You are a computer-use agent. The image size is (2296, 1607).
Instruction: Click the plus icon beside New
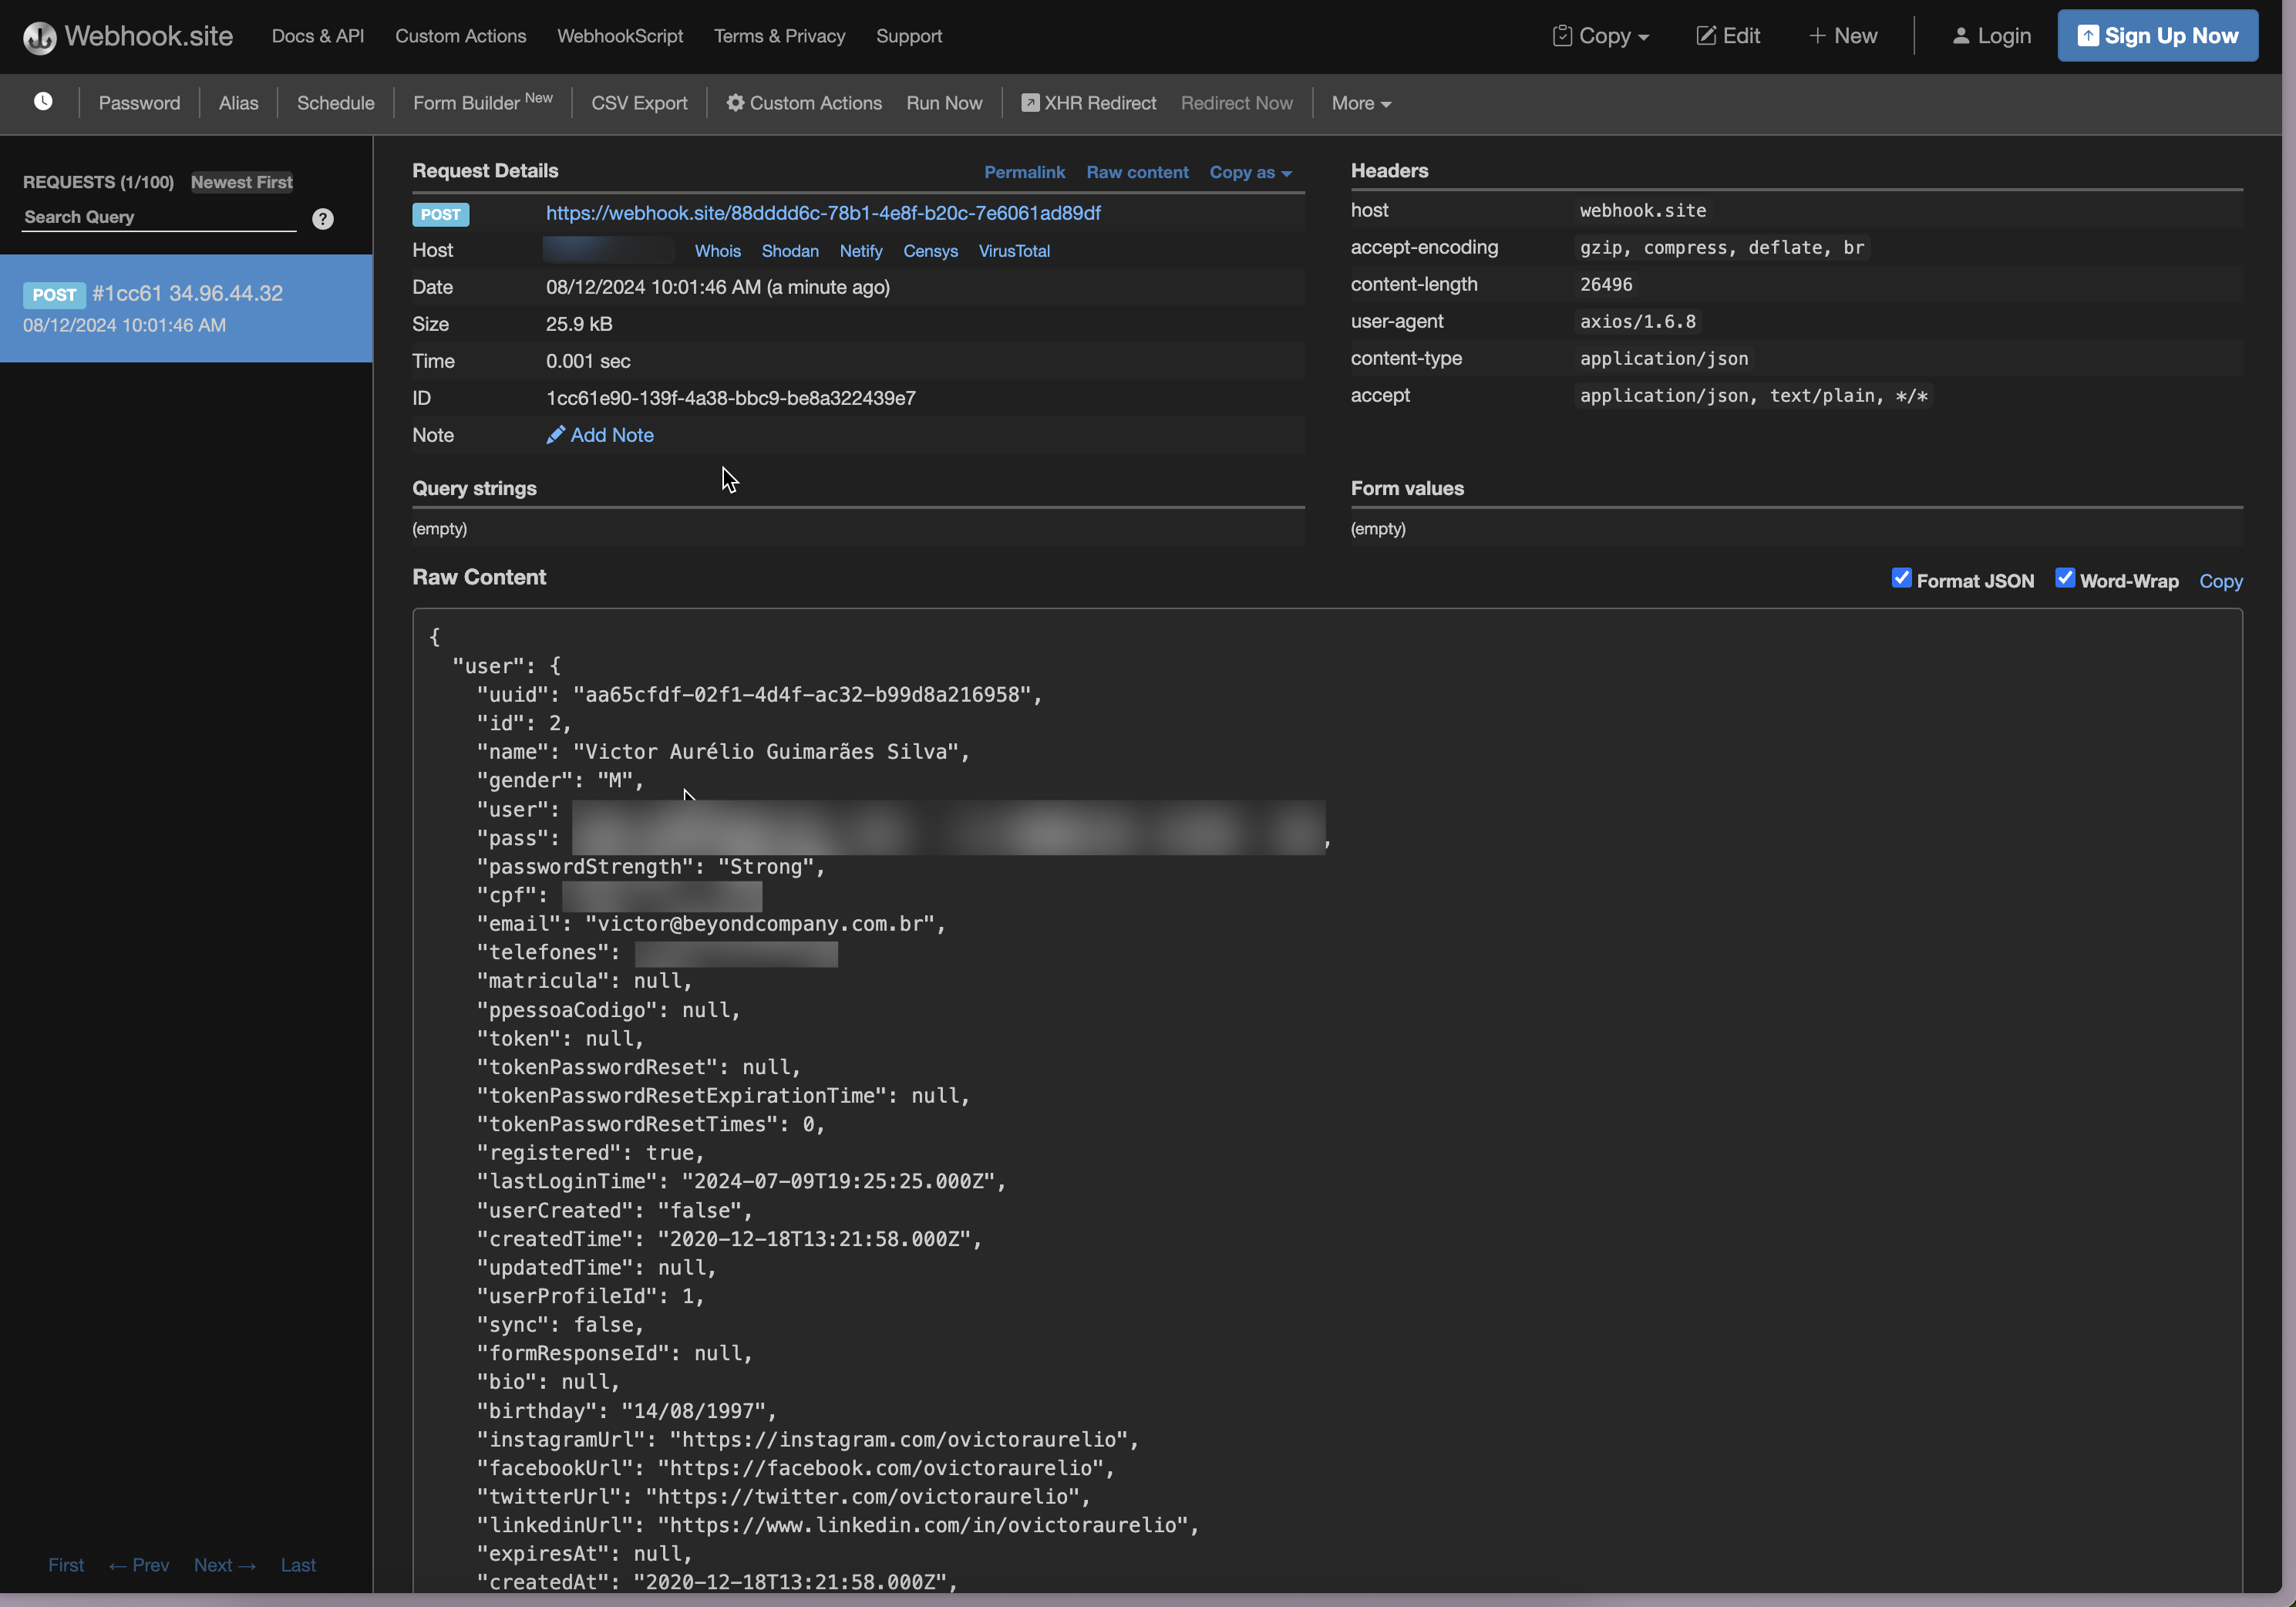click(x=1817, y=36)
